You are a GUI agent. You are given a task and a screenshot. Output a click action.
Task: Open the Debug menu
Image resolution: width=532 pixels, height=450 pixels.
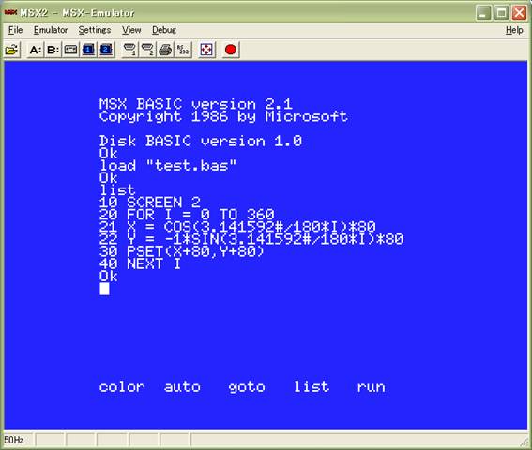(164, 30)
